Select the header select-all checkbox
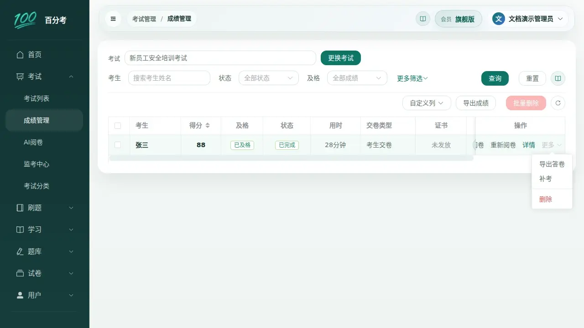The height and width of the screenshot is (328, 584). 118,126
